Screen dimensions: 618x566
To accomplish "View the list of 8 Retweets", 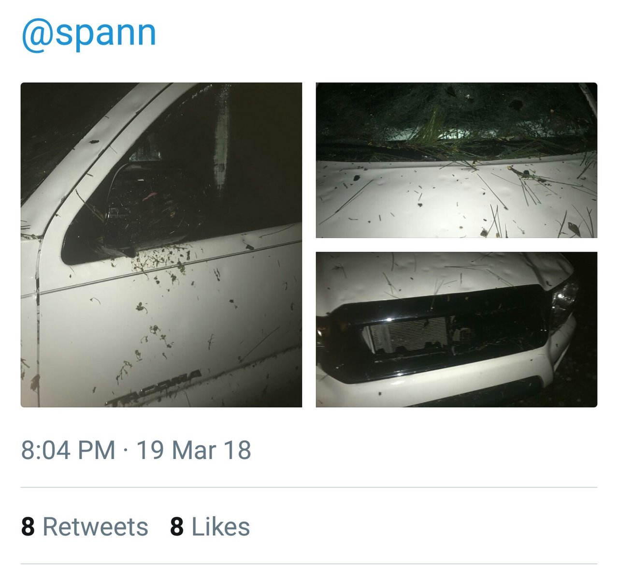I will (85, 527).
